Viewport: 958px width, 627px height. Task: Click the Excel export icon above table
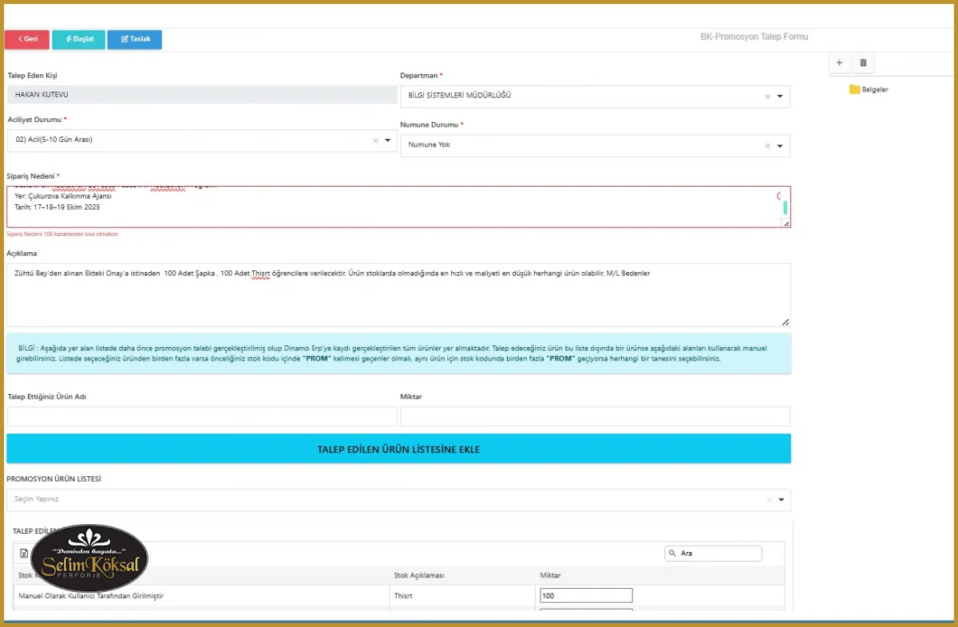coord(24,554)
